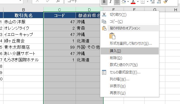Select cell あい介護サポート
Image resolution: width=180 pixels, height=104 pixels.
23,53
